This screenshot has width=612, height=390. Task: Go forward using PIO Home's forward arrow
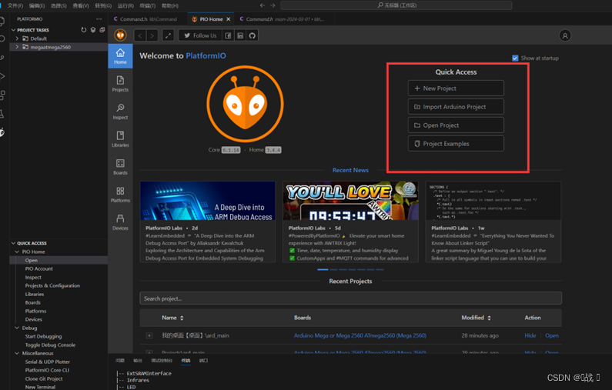[x=152, y=36]
